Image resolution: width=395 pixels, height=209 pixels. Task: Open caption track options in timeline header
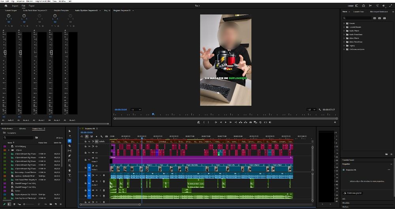(107, 136)
